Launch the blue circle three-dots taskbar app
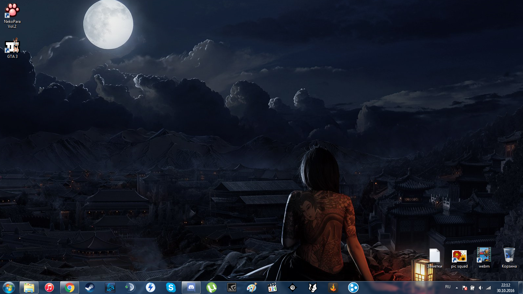This screenshot has width=523, height=294. 353,287
